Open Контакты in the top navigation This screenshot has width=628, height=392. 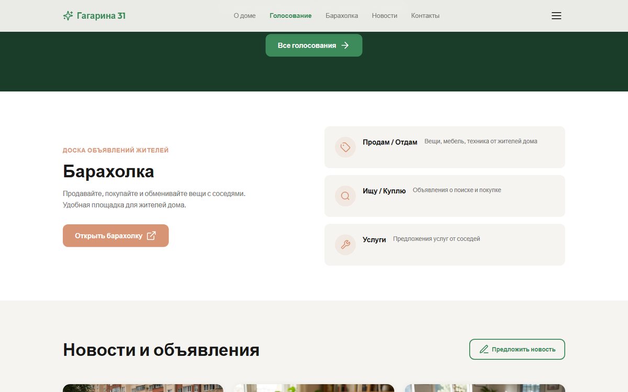pos(425,16)
